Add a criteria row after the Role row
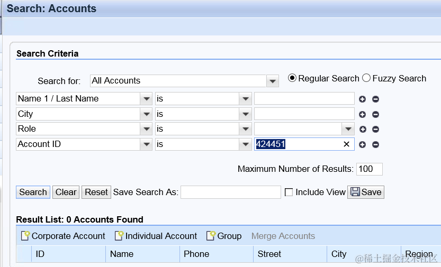 tap(363, 129)
